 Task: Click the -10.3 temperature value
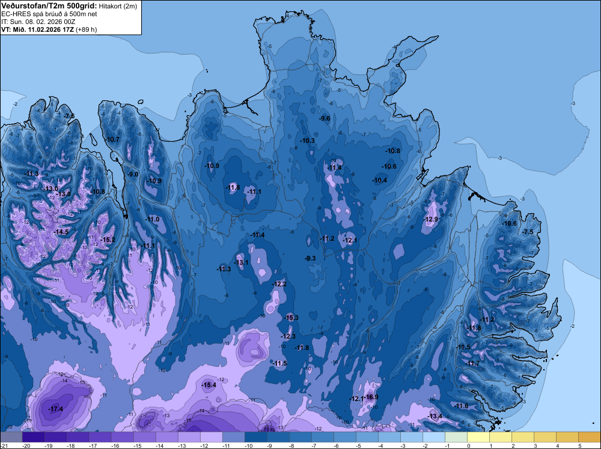tap(307, 140)
